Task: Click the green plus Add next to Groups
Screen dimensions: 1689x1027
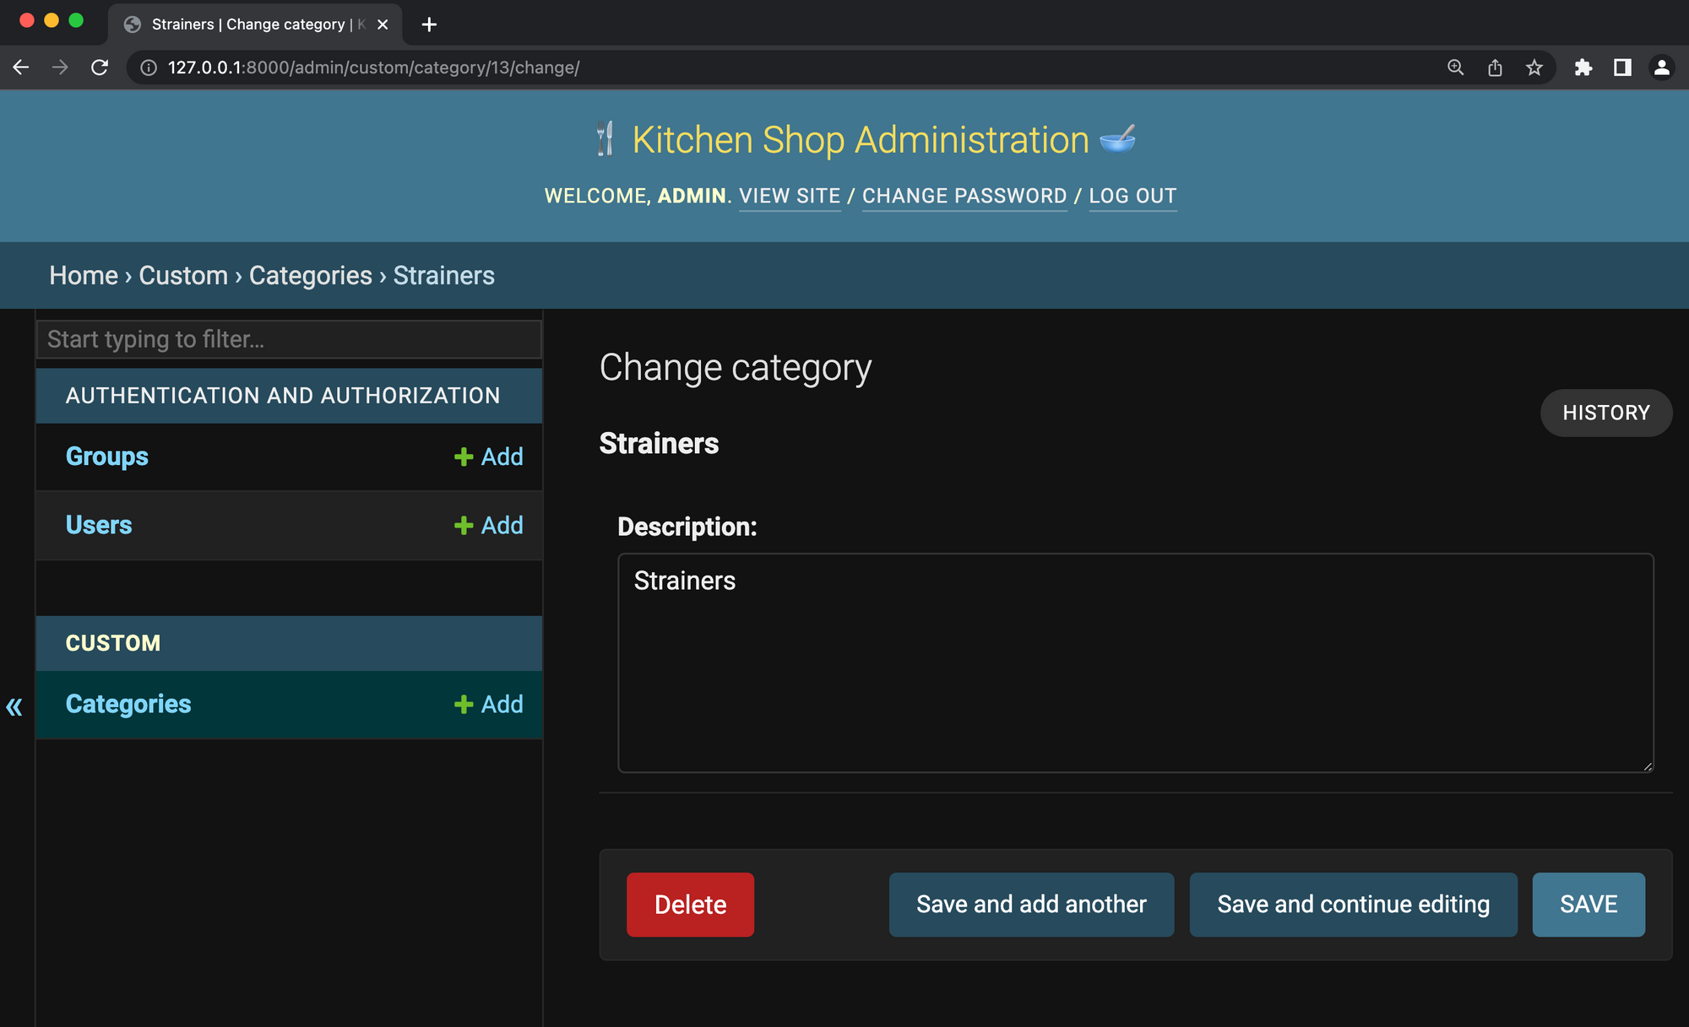Action: (488, 457)
